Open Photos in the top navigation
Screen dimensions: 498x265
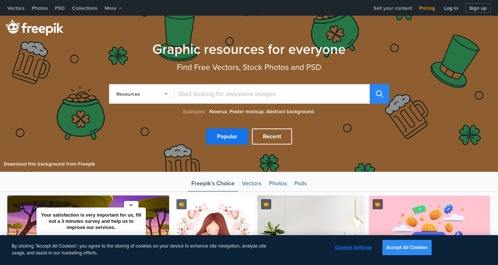(x=40, y=8)
